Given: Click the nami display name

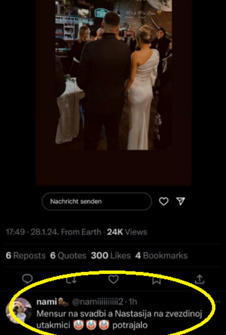Looking at the screenshot, I should (47, 302).
